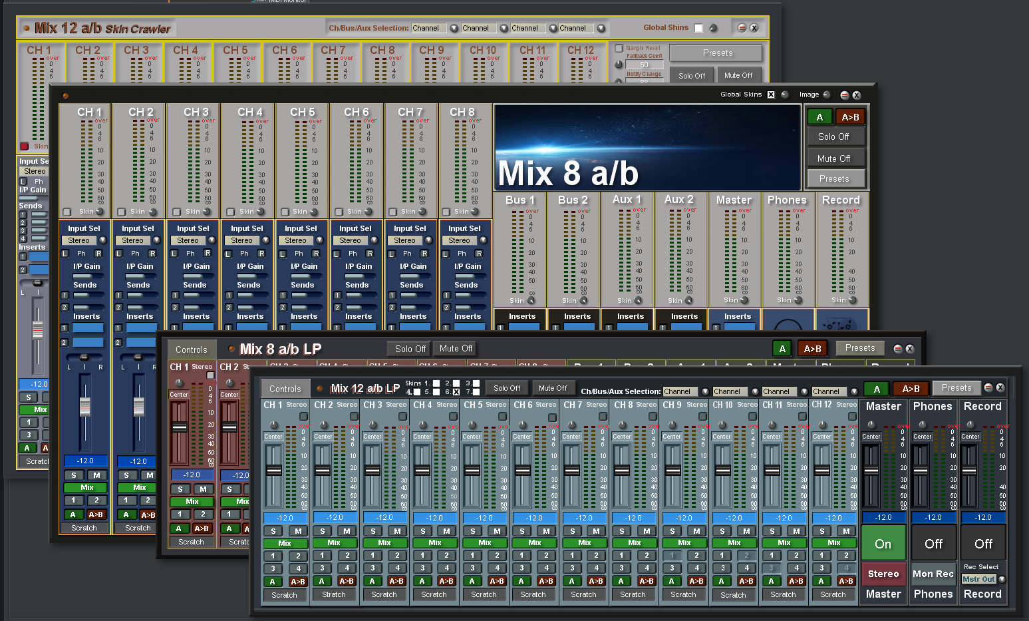Click the Scratch icon under CH 1 fader
Image resolution: width=1029 pixels, height=621 pixels.
[x=285, y=594]
